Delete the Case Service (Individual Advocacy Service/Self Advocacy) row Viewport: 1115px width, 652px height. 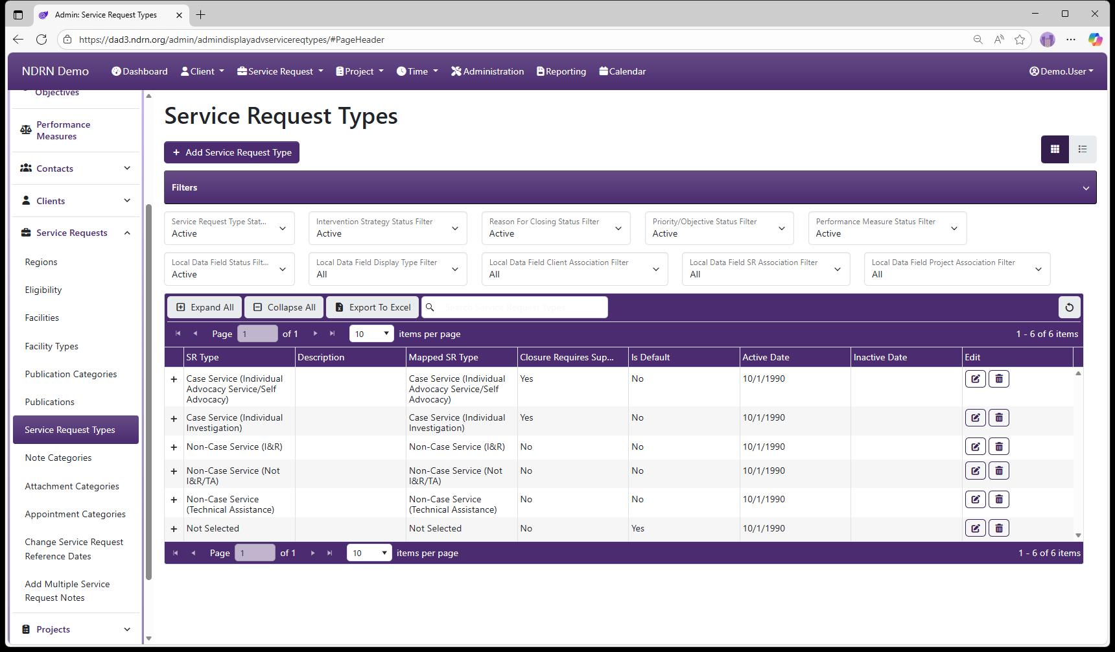[x=999, y=379]
